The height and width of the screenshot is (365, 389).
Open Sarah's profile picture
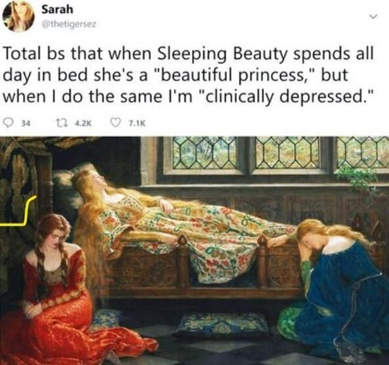point(18,17)
